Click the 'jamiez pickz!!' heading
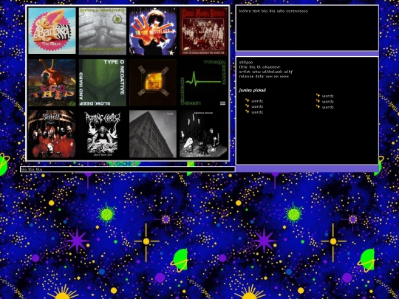Screen dimensions: 399x299 [253, 90]
